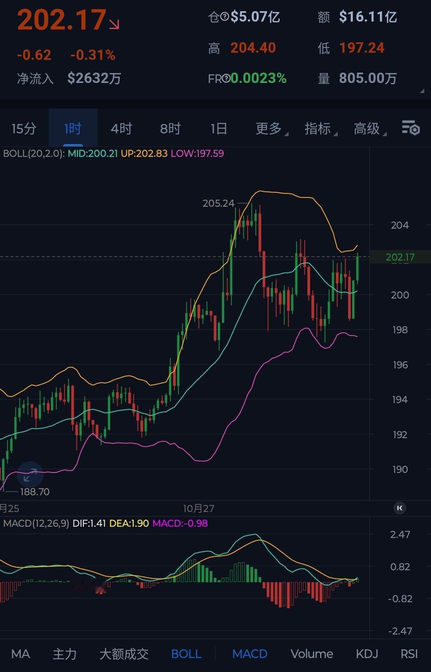Tap the 额 $16.11亿 turnover value
431x672 pixels.
tap(368, 17)
